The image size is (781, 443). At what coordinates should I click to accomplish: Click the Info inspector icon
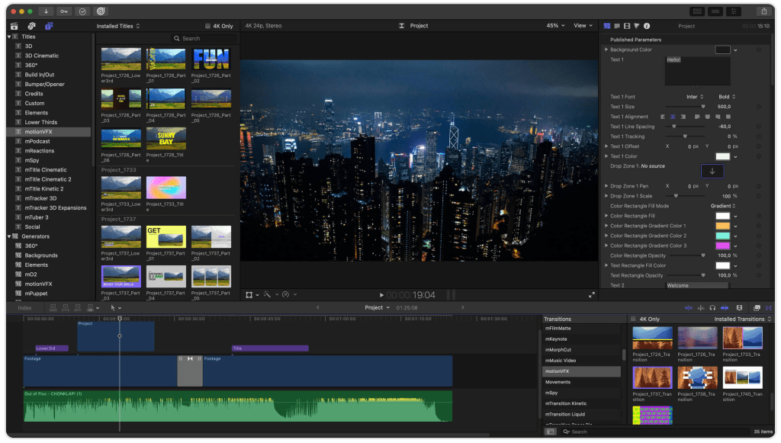(647, 25)
